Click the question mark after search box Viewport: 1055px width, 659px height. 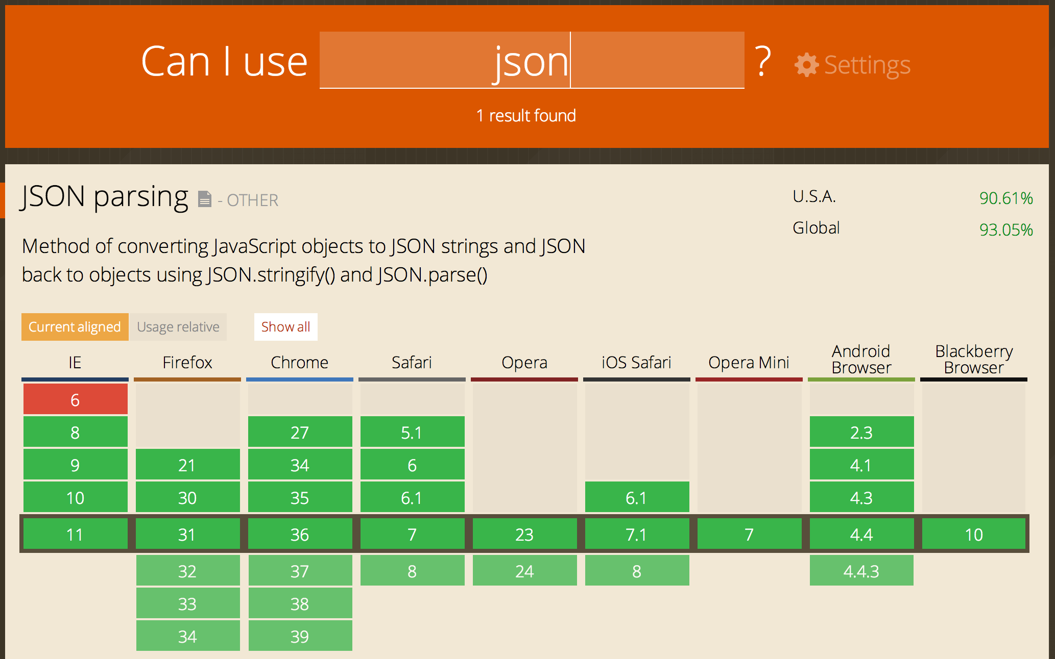tap(763, 62)
